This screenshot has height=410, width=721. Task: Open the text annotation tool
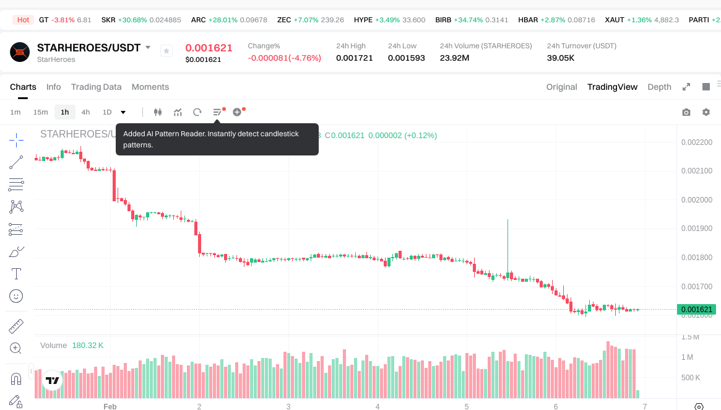[16, 274]
